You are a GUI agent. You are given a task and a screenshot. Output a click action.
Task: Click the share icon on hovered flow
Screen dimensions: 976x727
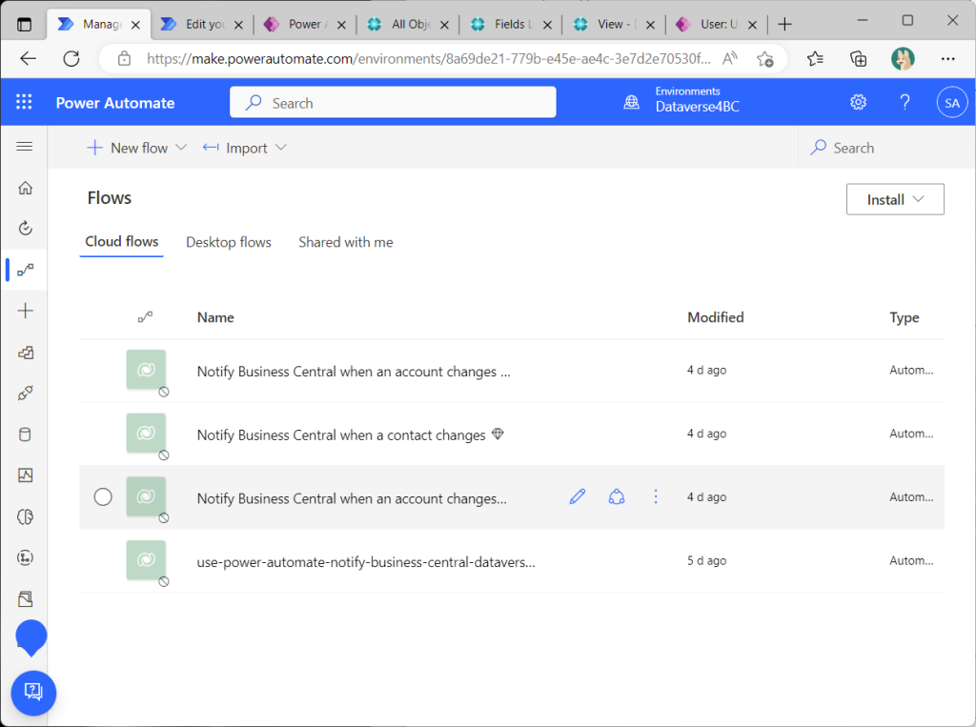coord(617,496)
